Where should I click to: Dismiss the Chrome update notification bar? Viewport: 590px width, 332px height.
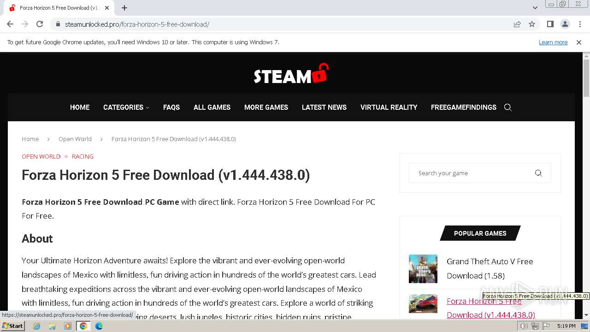(579, 42)
